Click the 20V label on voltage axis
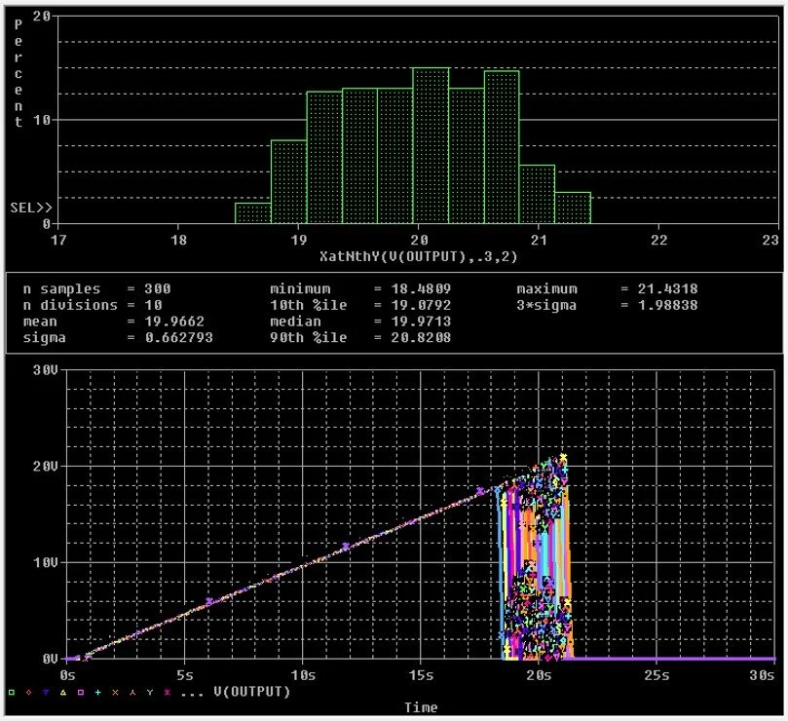Image resolution: width=788 pixels, height=721 pixels. coord(46,466)
